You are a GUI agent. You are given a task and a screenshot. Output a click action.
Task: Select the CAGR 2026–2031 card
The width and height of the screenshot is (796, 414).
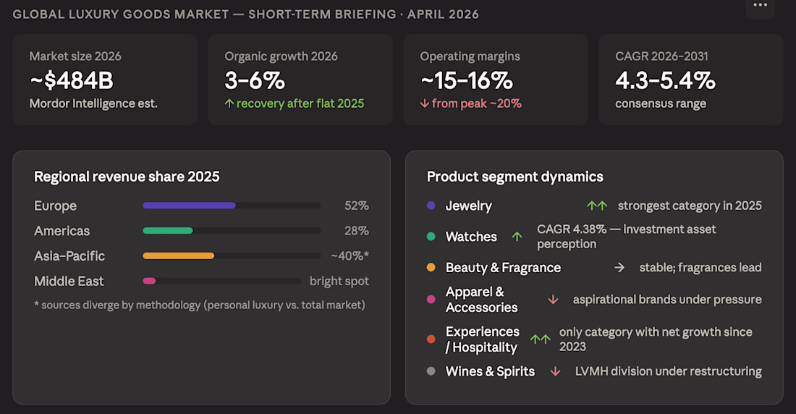coord(691,80)
